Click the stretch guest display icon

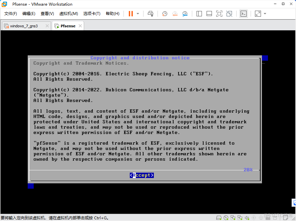258,14
